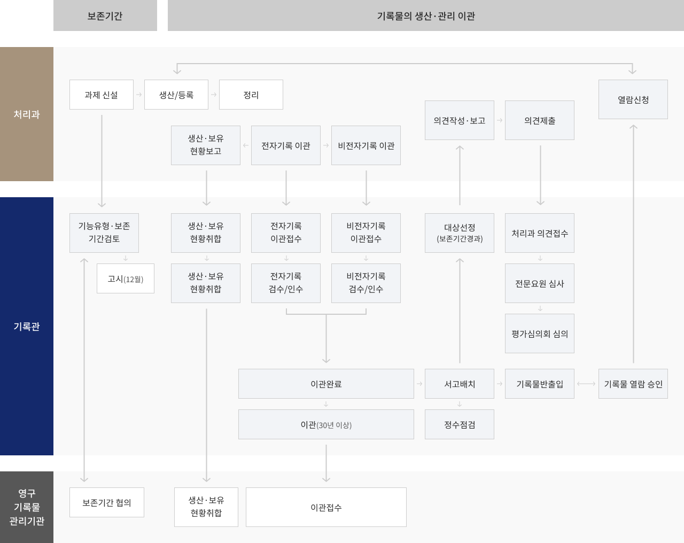Click the 보존기간 header tab
The width and height of the screenshot is (684, 543).
click(x=105, y=15)
